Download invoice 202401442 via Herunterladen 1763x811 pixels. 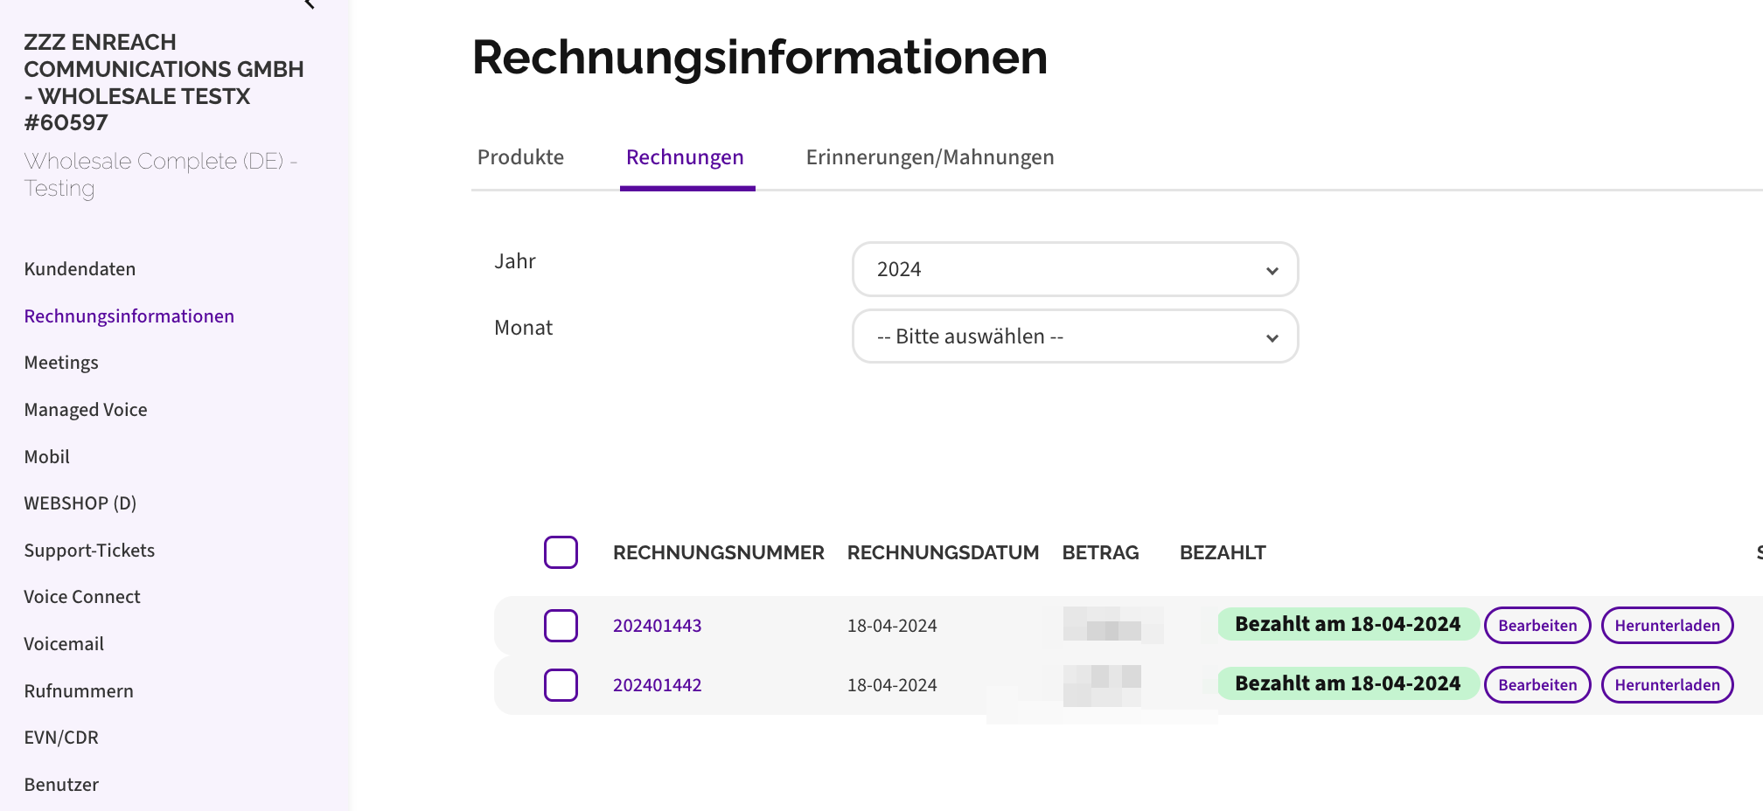[x=1666, y=684]
